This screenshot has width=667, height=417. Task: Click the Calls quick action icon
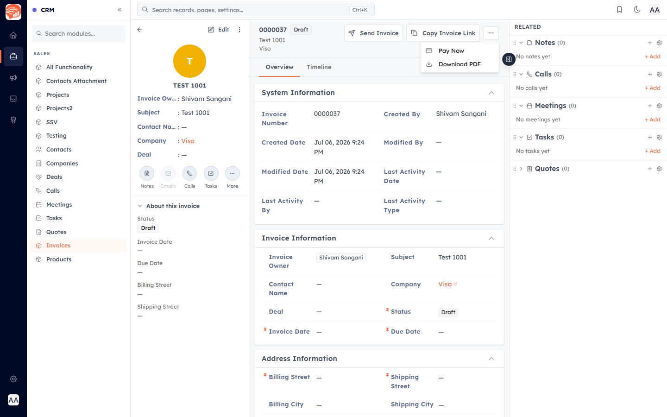189,173
